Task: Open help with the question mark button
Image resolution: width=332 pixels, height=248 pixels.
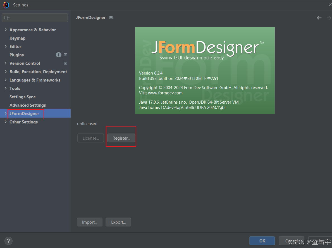Action: [8, 241]
